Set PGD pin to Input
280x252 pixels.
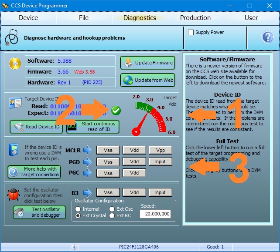(160, 162)
